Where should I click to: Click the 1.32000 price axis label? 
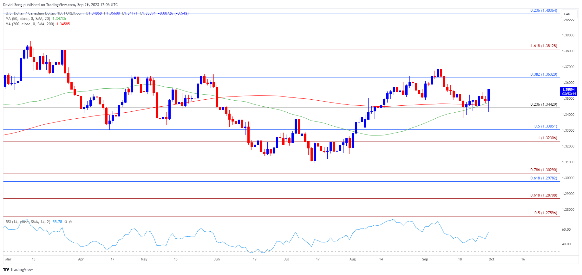568,146
